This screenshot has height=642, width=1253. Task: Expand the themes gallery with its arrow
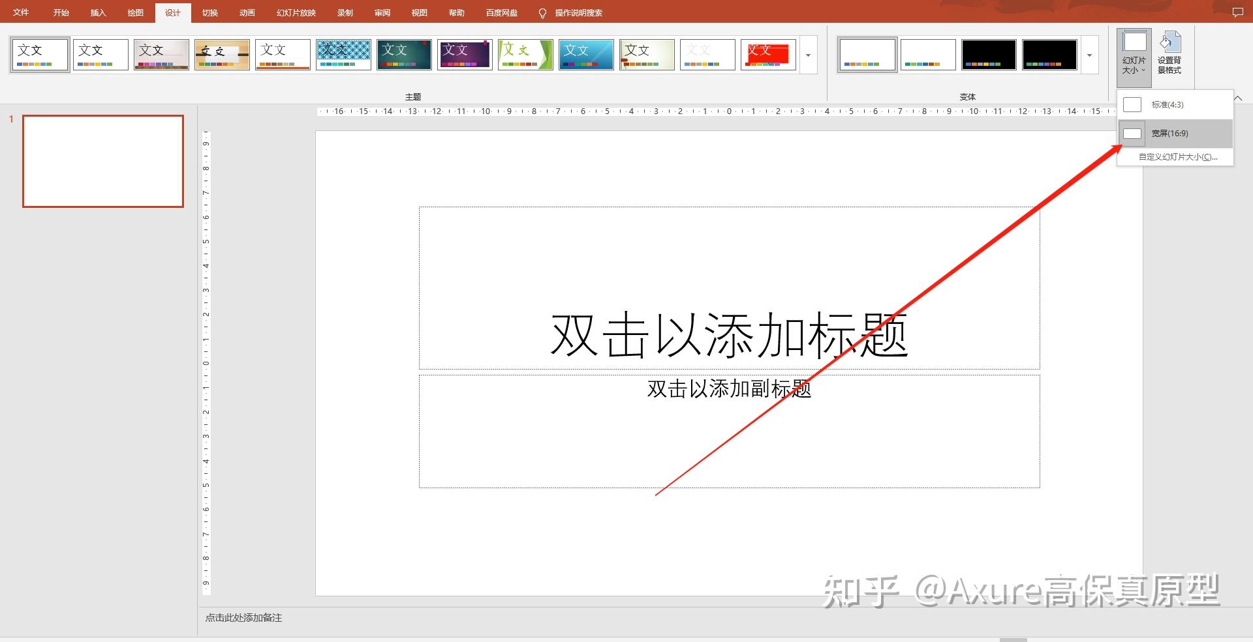[x=808, y=55]
